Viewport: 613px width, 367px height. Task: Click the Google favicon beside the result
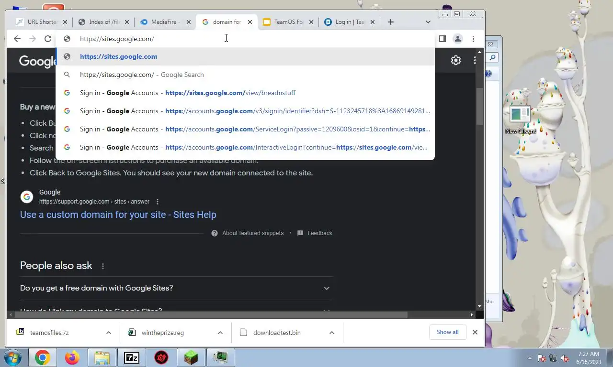tap(27, 196)
